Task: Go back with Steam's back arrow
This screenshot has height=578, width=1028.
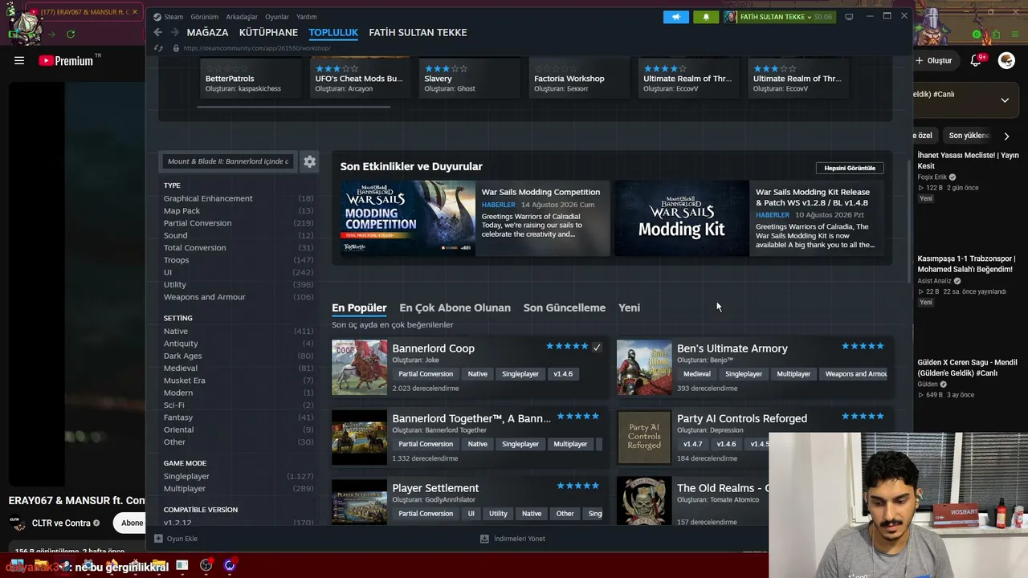Action: 158,32
